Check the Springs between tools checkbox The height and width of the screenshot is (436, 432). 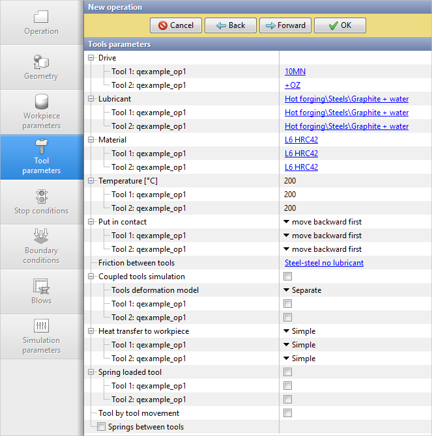[101, 427]
